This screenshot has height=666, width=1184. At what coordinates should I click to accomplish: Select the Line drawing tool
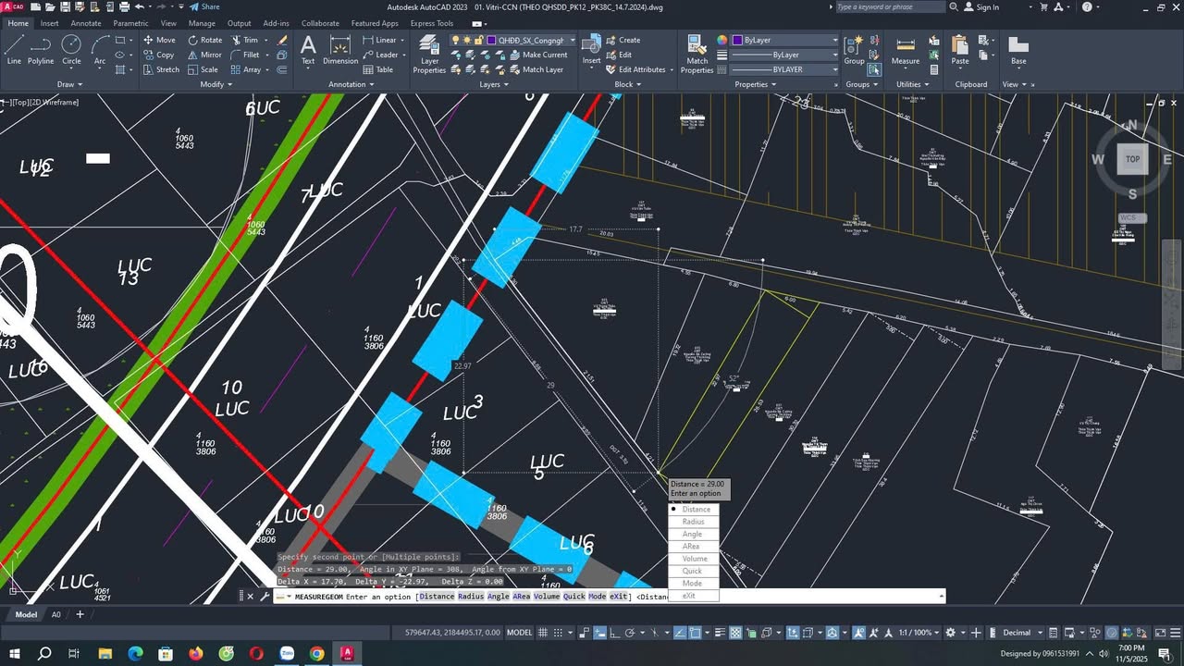click(14, 49)
